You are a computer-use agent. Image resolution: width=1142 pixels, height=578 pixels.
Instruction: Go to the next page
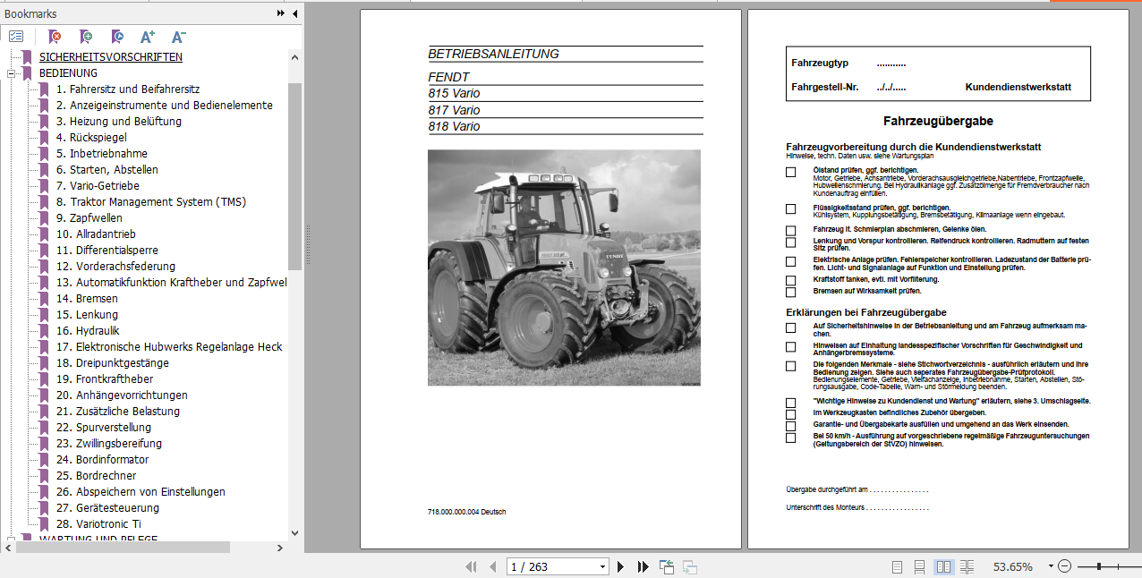pyautogui.click(x=621, y=566)
